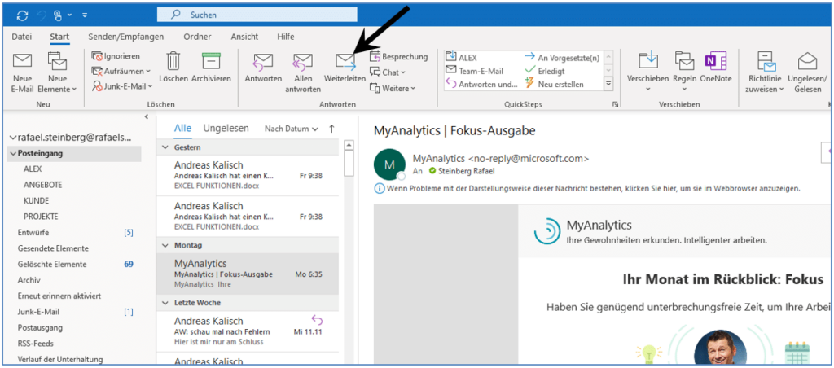Open the Neue Elemente menu
834x368 pixels.
pos(57,72)
